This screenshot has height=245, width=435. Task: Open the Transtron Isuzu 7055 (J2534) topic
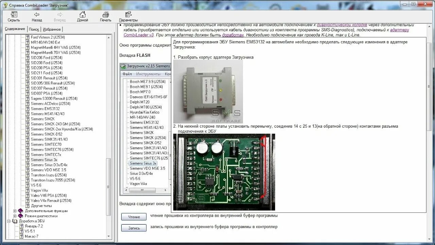coord(53,180)
